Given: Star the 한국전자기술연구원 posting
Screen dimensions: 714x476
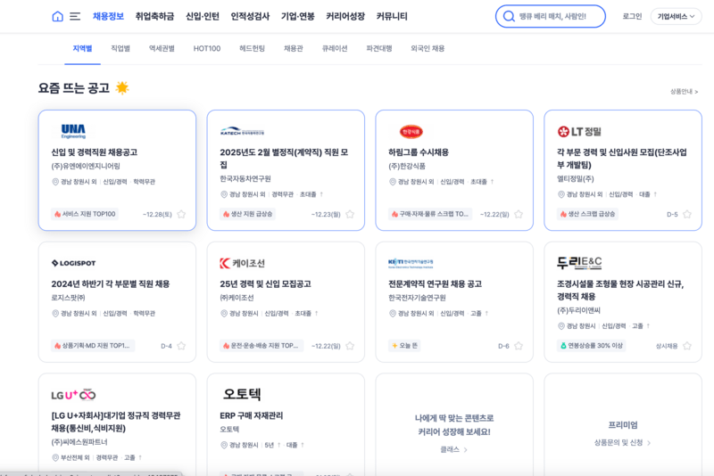Looking at the screenshot, I should (519, 346).
